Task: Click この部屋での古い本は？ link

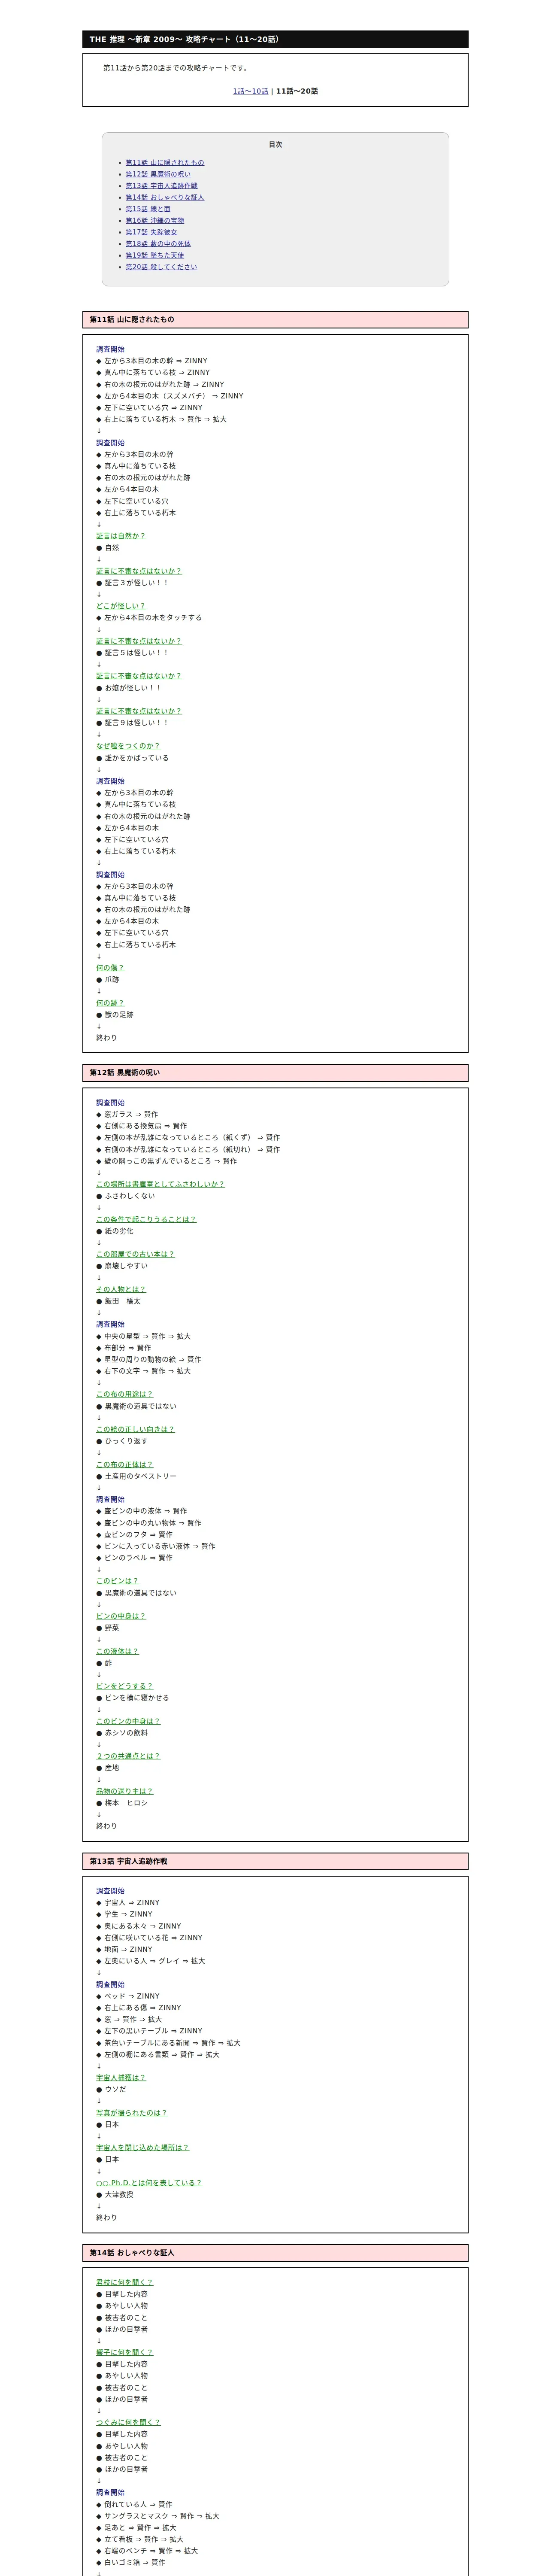Action: [135, 1254]
